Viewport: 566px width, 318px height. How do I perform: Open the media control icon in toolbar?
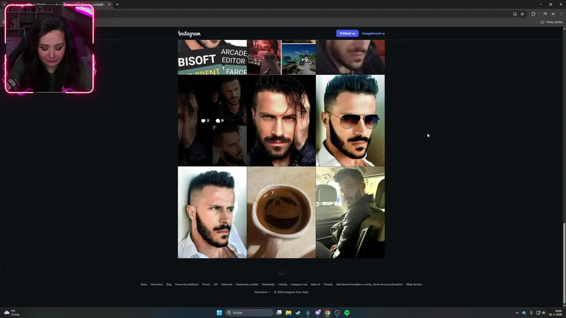(x=545, y=14)
